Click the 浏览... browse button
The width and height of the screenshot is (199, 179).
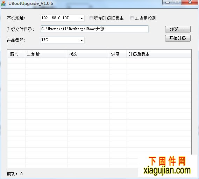(178, 29)
